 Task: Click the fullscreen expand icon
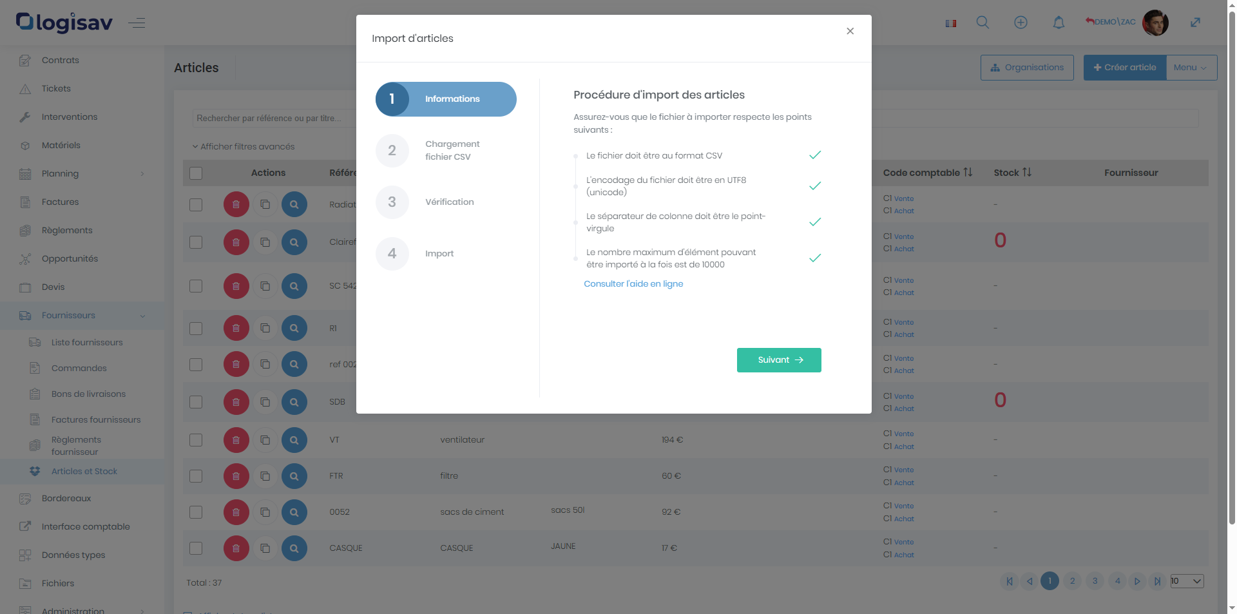coord(1195,23)
